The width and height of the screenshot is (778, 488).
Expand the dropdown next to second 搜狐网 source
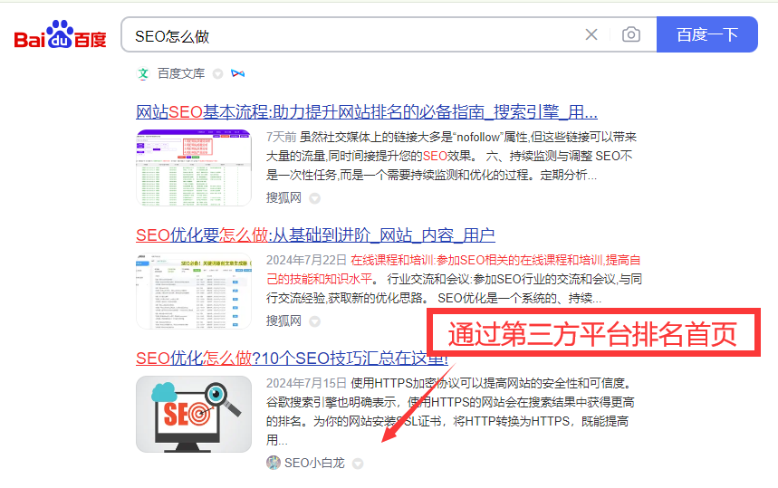[x=314, y=321]
